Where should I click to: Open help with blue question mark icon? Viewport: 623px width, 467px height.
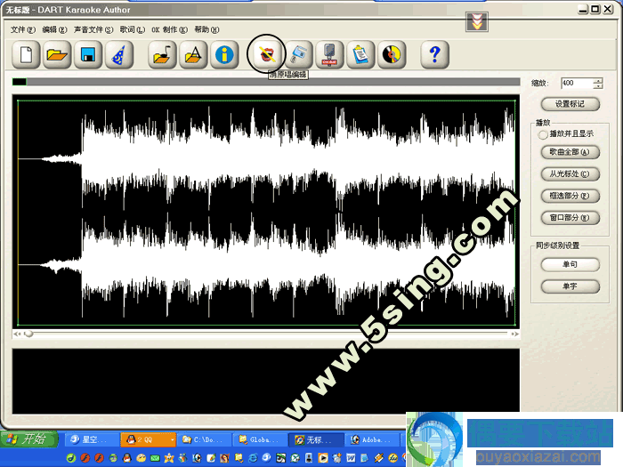click(434, 54)
